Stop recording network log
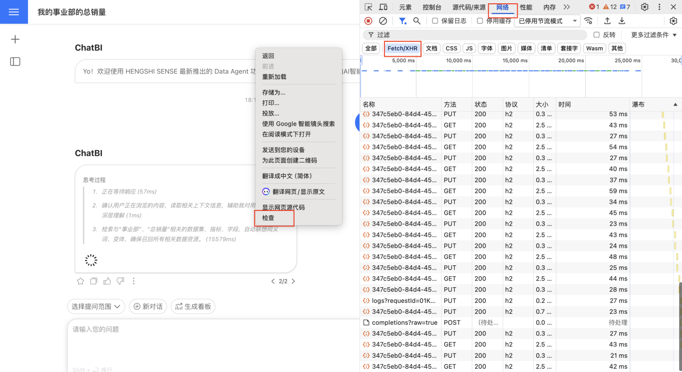Image resolution: width=682 pixels, height=372 pixels. click(x=368, y=21)
